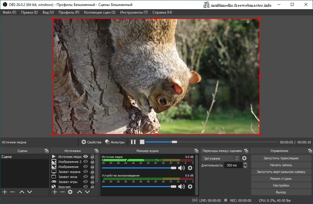The width and height of the screenshot is (313, 204).
Task: Toggle lock on Изображение 2 source
Action: [x=92, y=161]
